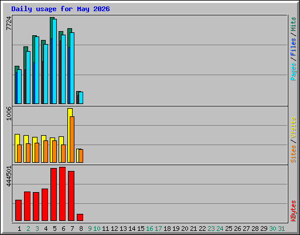Image resolution: width=300 pixels, height=235 pixels.
Task: Click day 4 on the x-axis
Action: click(46, 229)
